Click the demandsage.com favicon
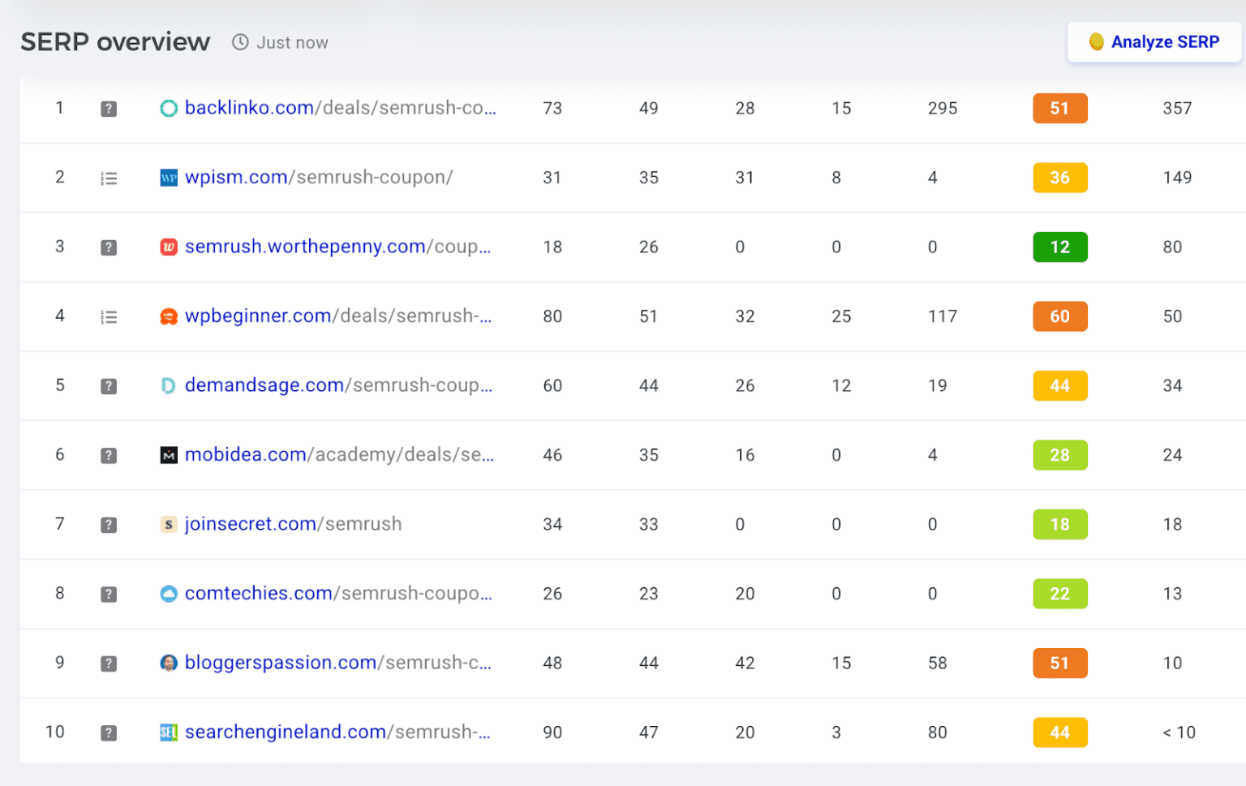 [169, 386]
